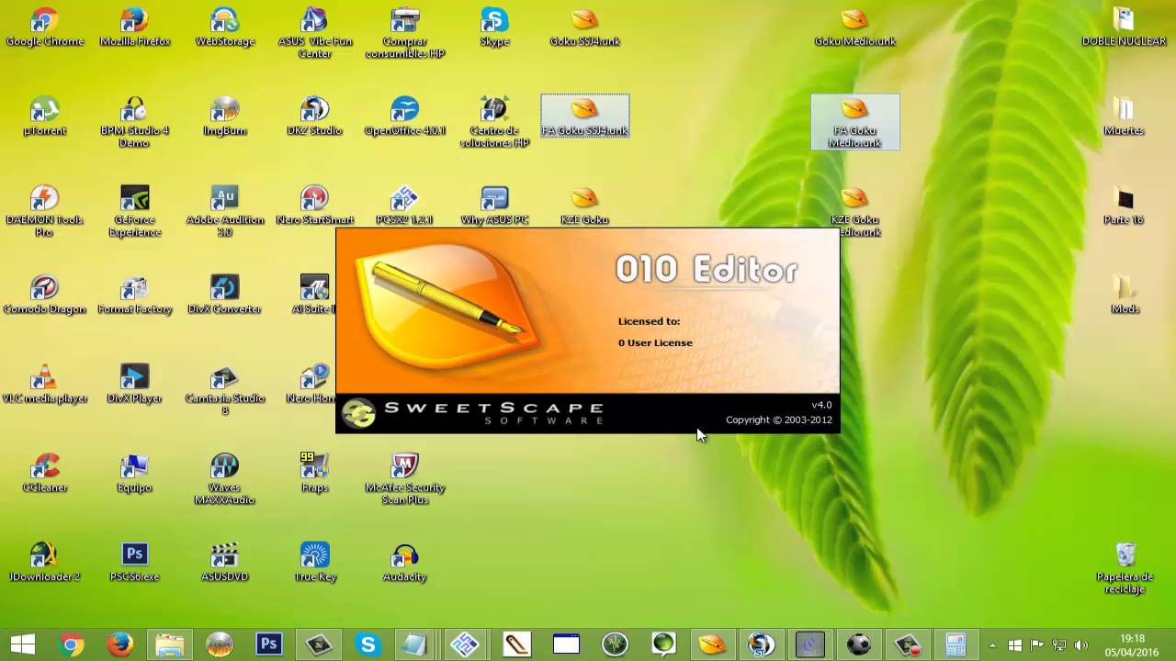Select the Equipo desktop icon
Image resolution: width=1176 pixels, height=661 pixels.
coord(134,472)
